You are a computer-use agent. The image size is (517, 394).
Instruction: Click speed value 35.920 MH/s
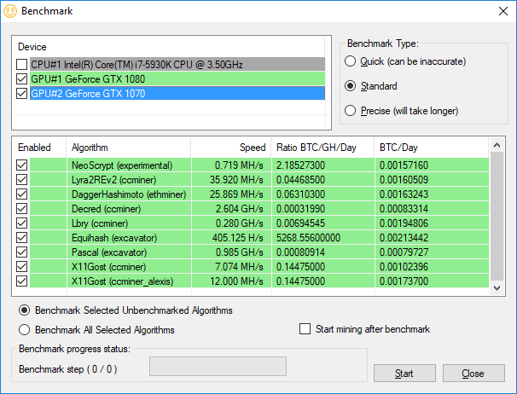click(x=236, y=179)
